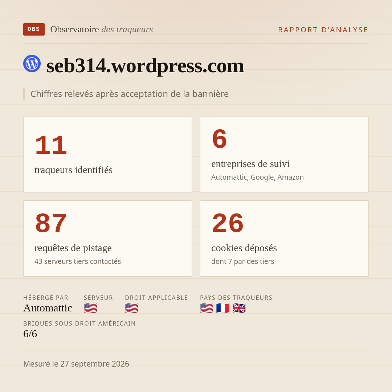Open the Observatoire des traqueurs title
Screen dimensions: 392x392
pos(102,29)
